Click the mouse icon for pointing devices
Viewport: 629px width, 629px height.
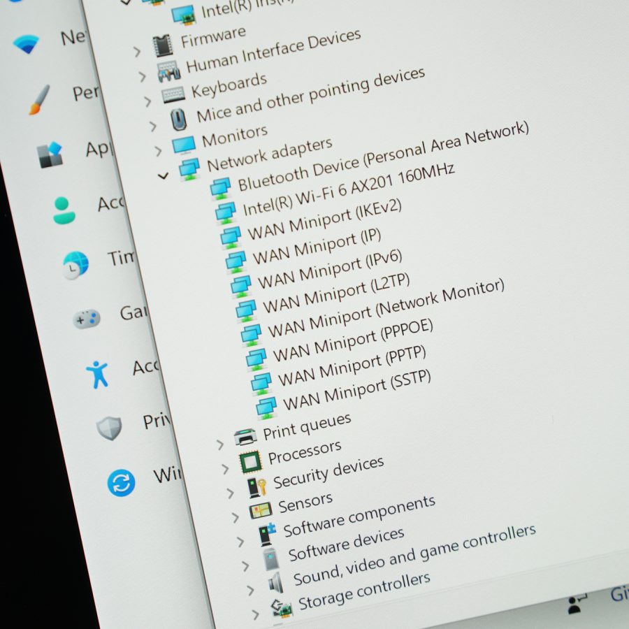(x=178, y=119)
